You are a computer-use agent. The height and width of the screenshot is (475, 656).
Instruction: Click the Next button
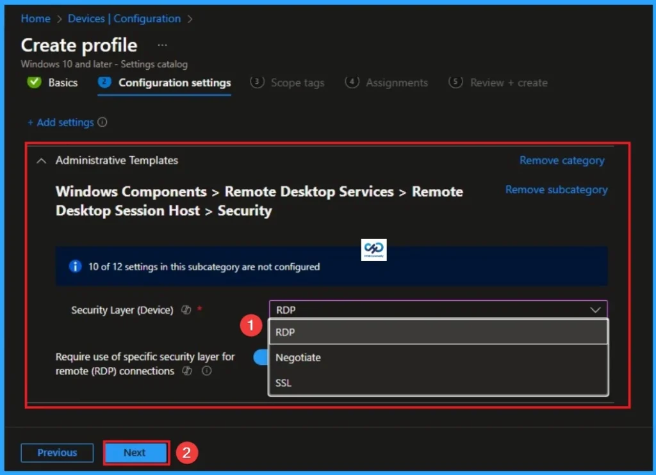pos(135,453)
